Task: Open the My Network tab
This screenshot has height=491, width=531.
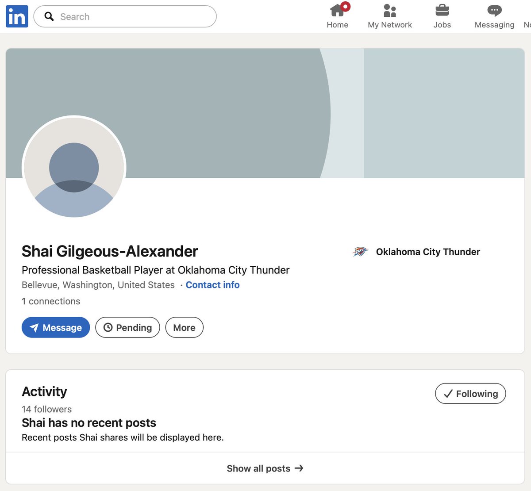Action: [x=390, y=16]
